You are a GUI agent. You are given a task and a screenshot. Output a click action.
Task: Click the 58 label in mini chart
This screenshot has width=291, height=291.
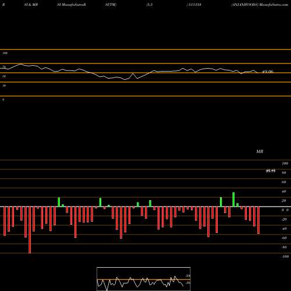coord(188,276)
